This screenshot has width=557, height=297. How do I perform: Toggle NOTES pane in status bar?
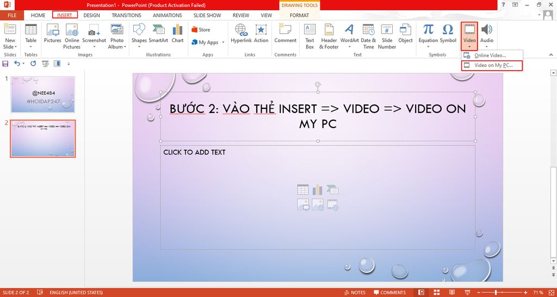click(x=355, y=293)
